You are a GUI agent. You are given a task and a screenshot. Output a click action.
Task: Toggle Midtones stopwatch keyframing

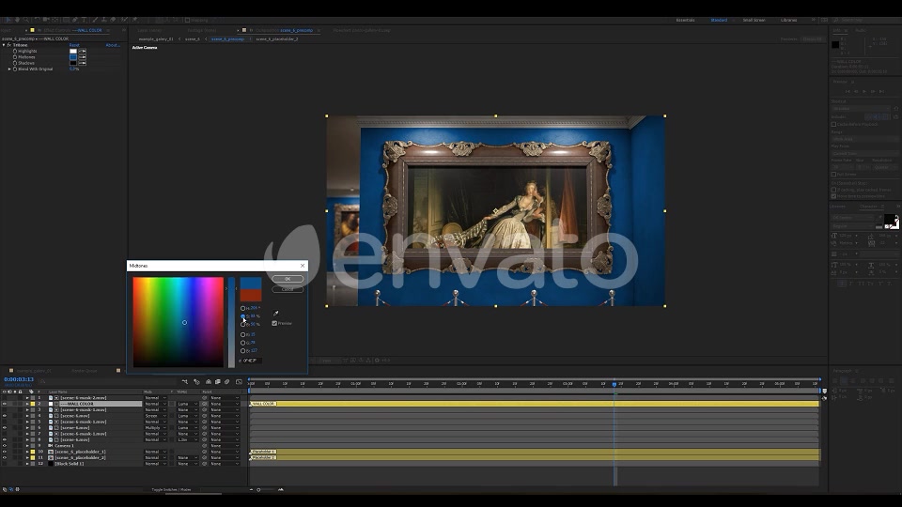(15, 57)
